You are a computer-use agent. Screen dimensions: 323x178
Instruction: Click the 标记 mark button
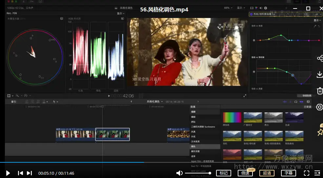point(224,173)
